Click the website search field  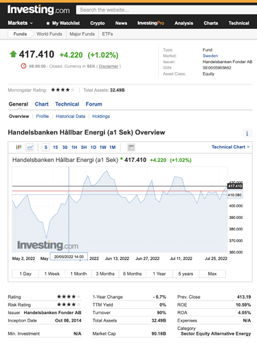[x=166, y=10]
